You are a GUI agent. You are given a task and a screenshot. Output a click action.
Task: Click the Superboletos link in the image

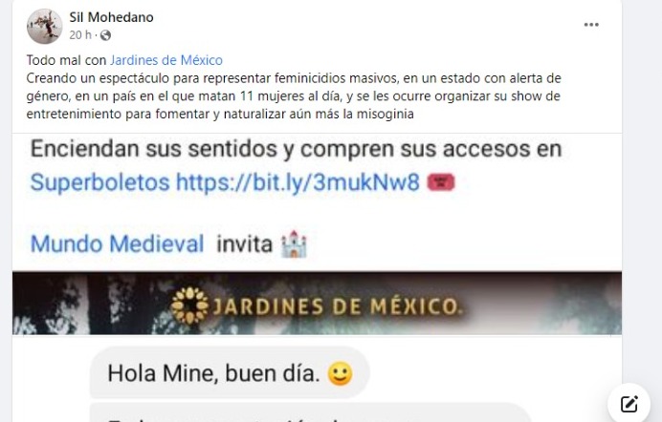coord(99,182)
